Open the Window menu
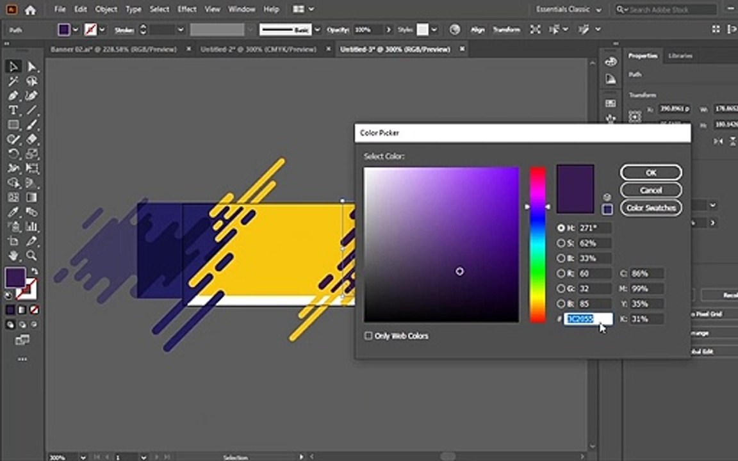The image size is (738, 461). click(x=242, y=10)
